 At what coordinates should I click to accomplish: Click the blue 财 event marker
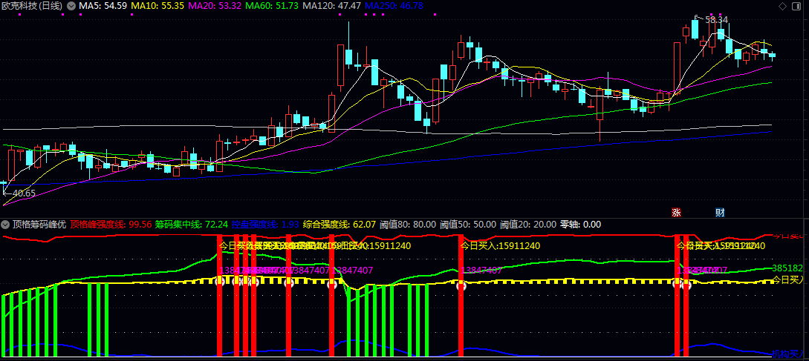(x=720, y=212)
